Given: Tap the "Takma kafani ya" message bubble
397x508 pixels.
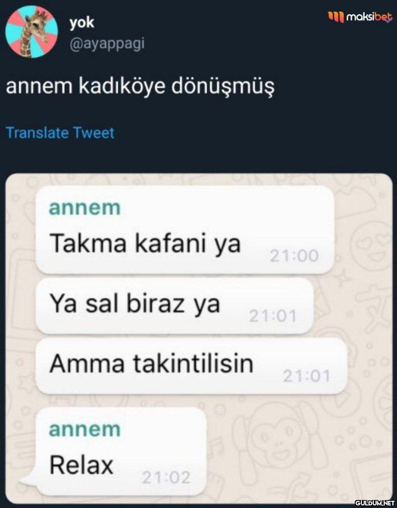Looking at the screenshot, I should point(185,230).
